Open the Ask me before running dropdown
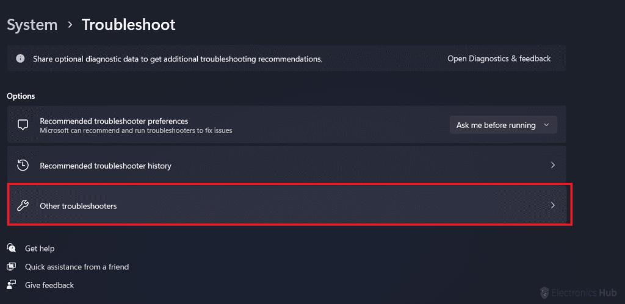 [x=503, y=125]
